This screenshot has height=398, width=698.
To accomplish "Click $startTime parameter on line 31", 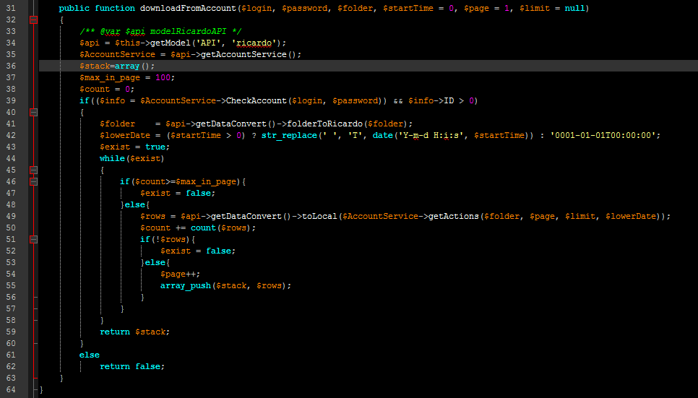I will point(408,8).
